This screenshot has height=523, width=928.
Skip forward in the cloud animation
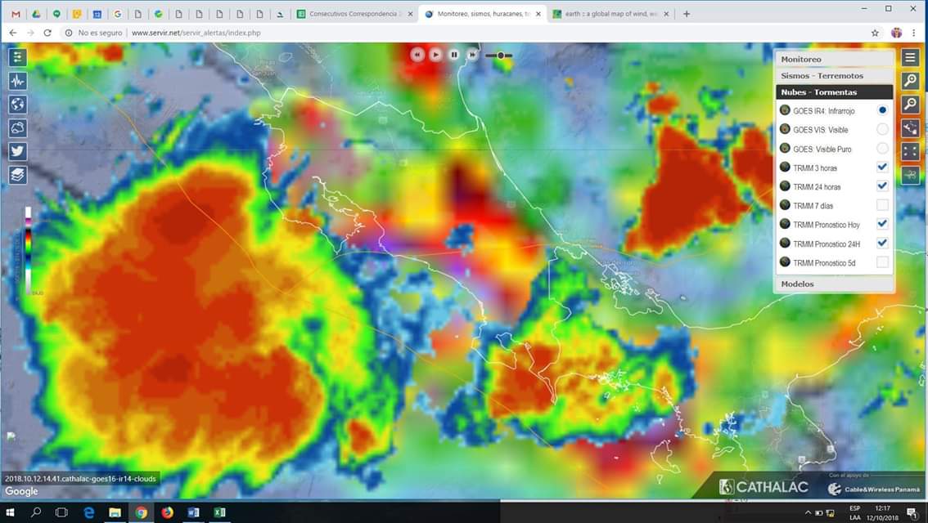tap(472, 55)
